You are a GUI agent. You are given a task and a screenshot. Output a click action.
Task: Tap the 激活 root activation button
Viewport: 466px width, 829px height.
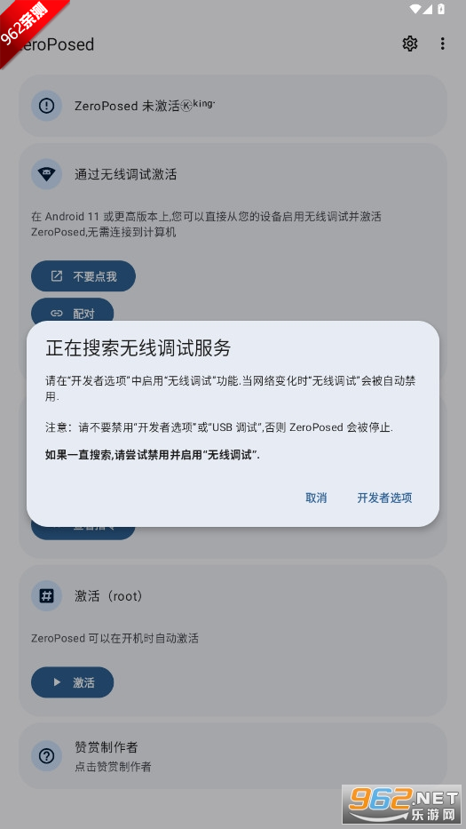click(73, 682)
